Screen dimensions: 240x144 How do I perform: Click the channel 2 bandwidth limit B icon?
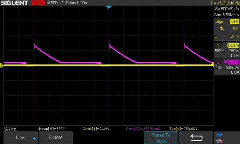[225, 62]
